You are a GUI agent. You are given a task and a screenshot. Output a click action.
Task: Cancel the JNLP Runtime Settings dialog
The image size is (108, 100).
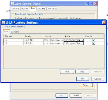[x=98, y=79]
